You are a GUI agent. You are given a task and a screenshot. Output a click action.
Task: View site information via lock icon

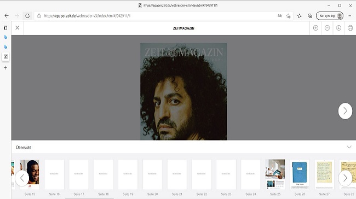(x=39, y=16)
